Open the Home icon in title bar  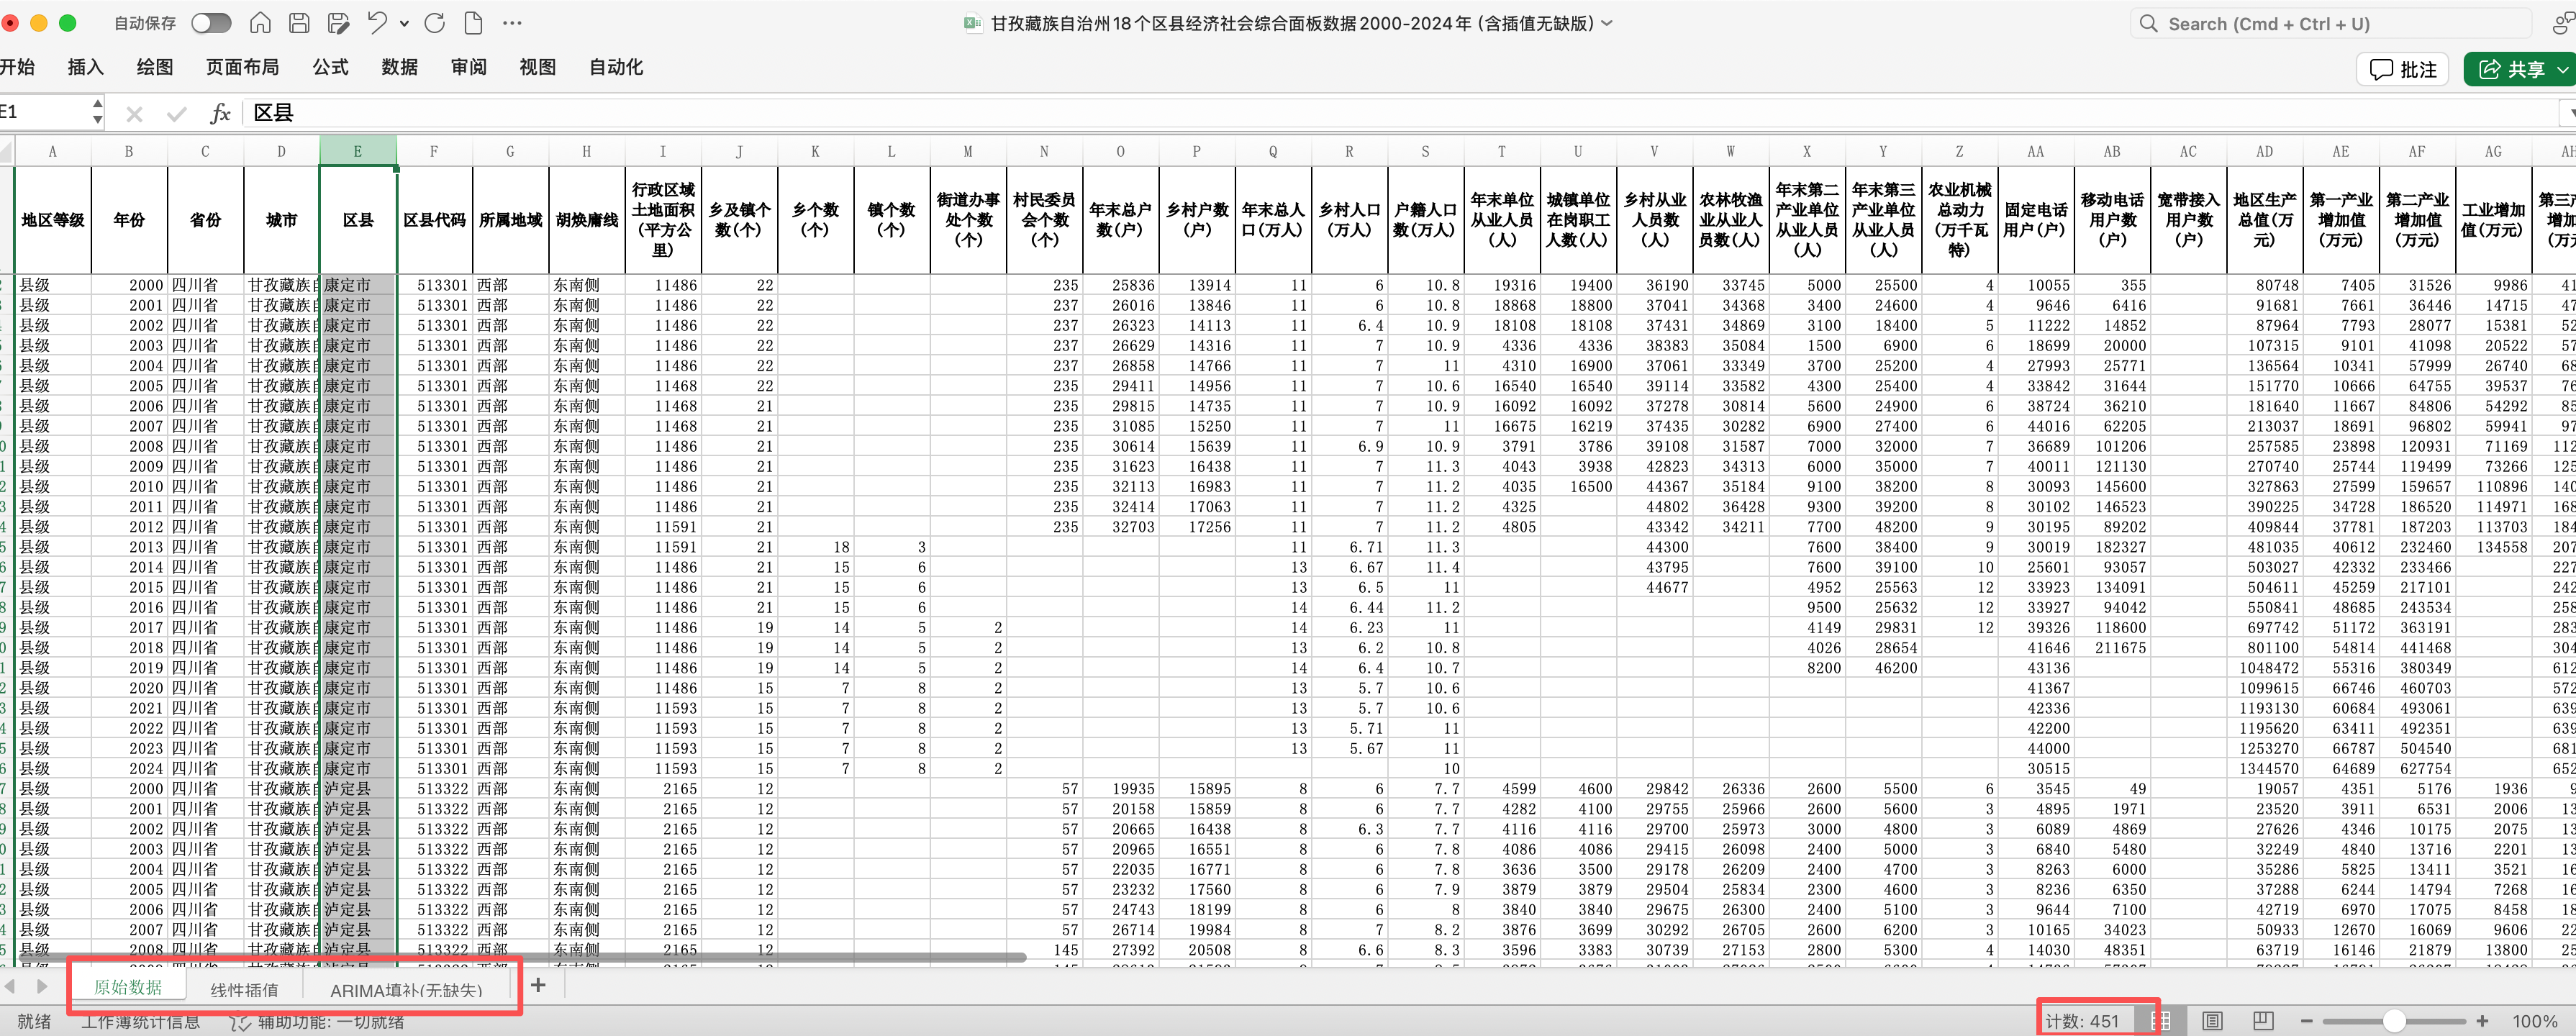[260, 23]
